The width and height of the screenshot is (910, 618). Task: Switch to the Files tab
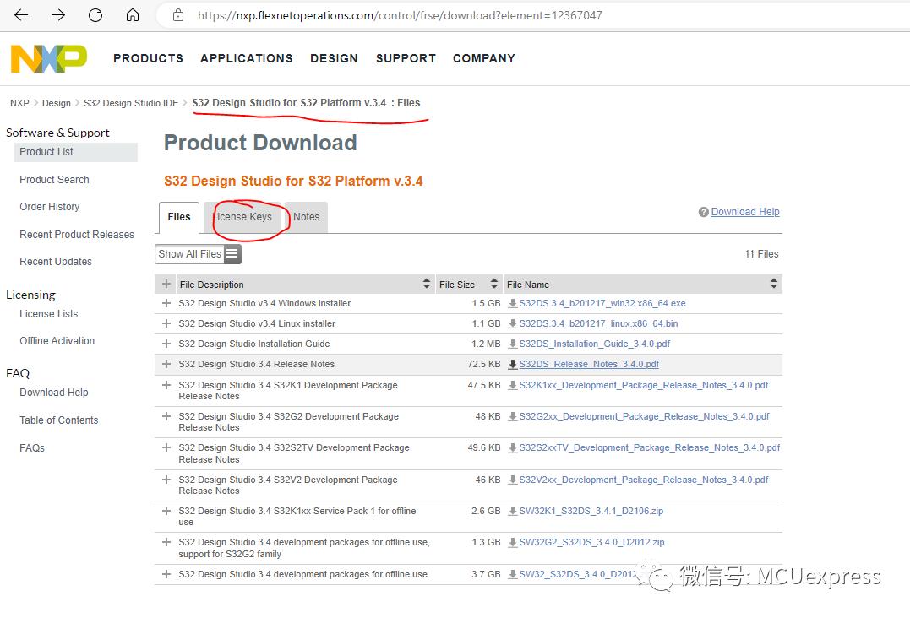tap(179, 218)
